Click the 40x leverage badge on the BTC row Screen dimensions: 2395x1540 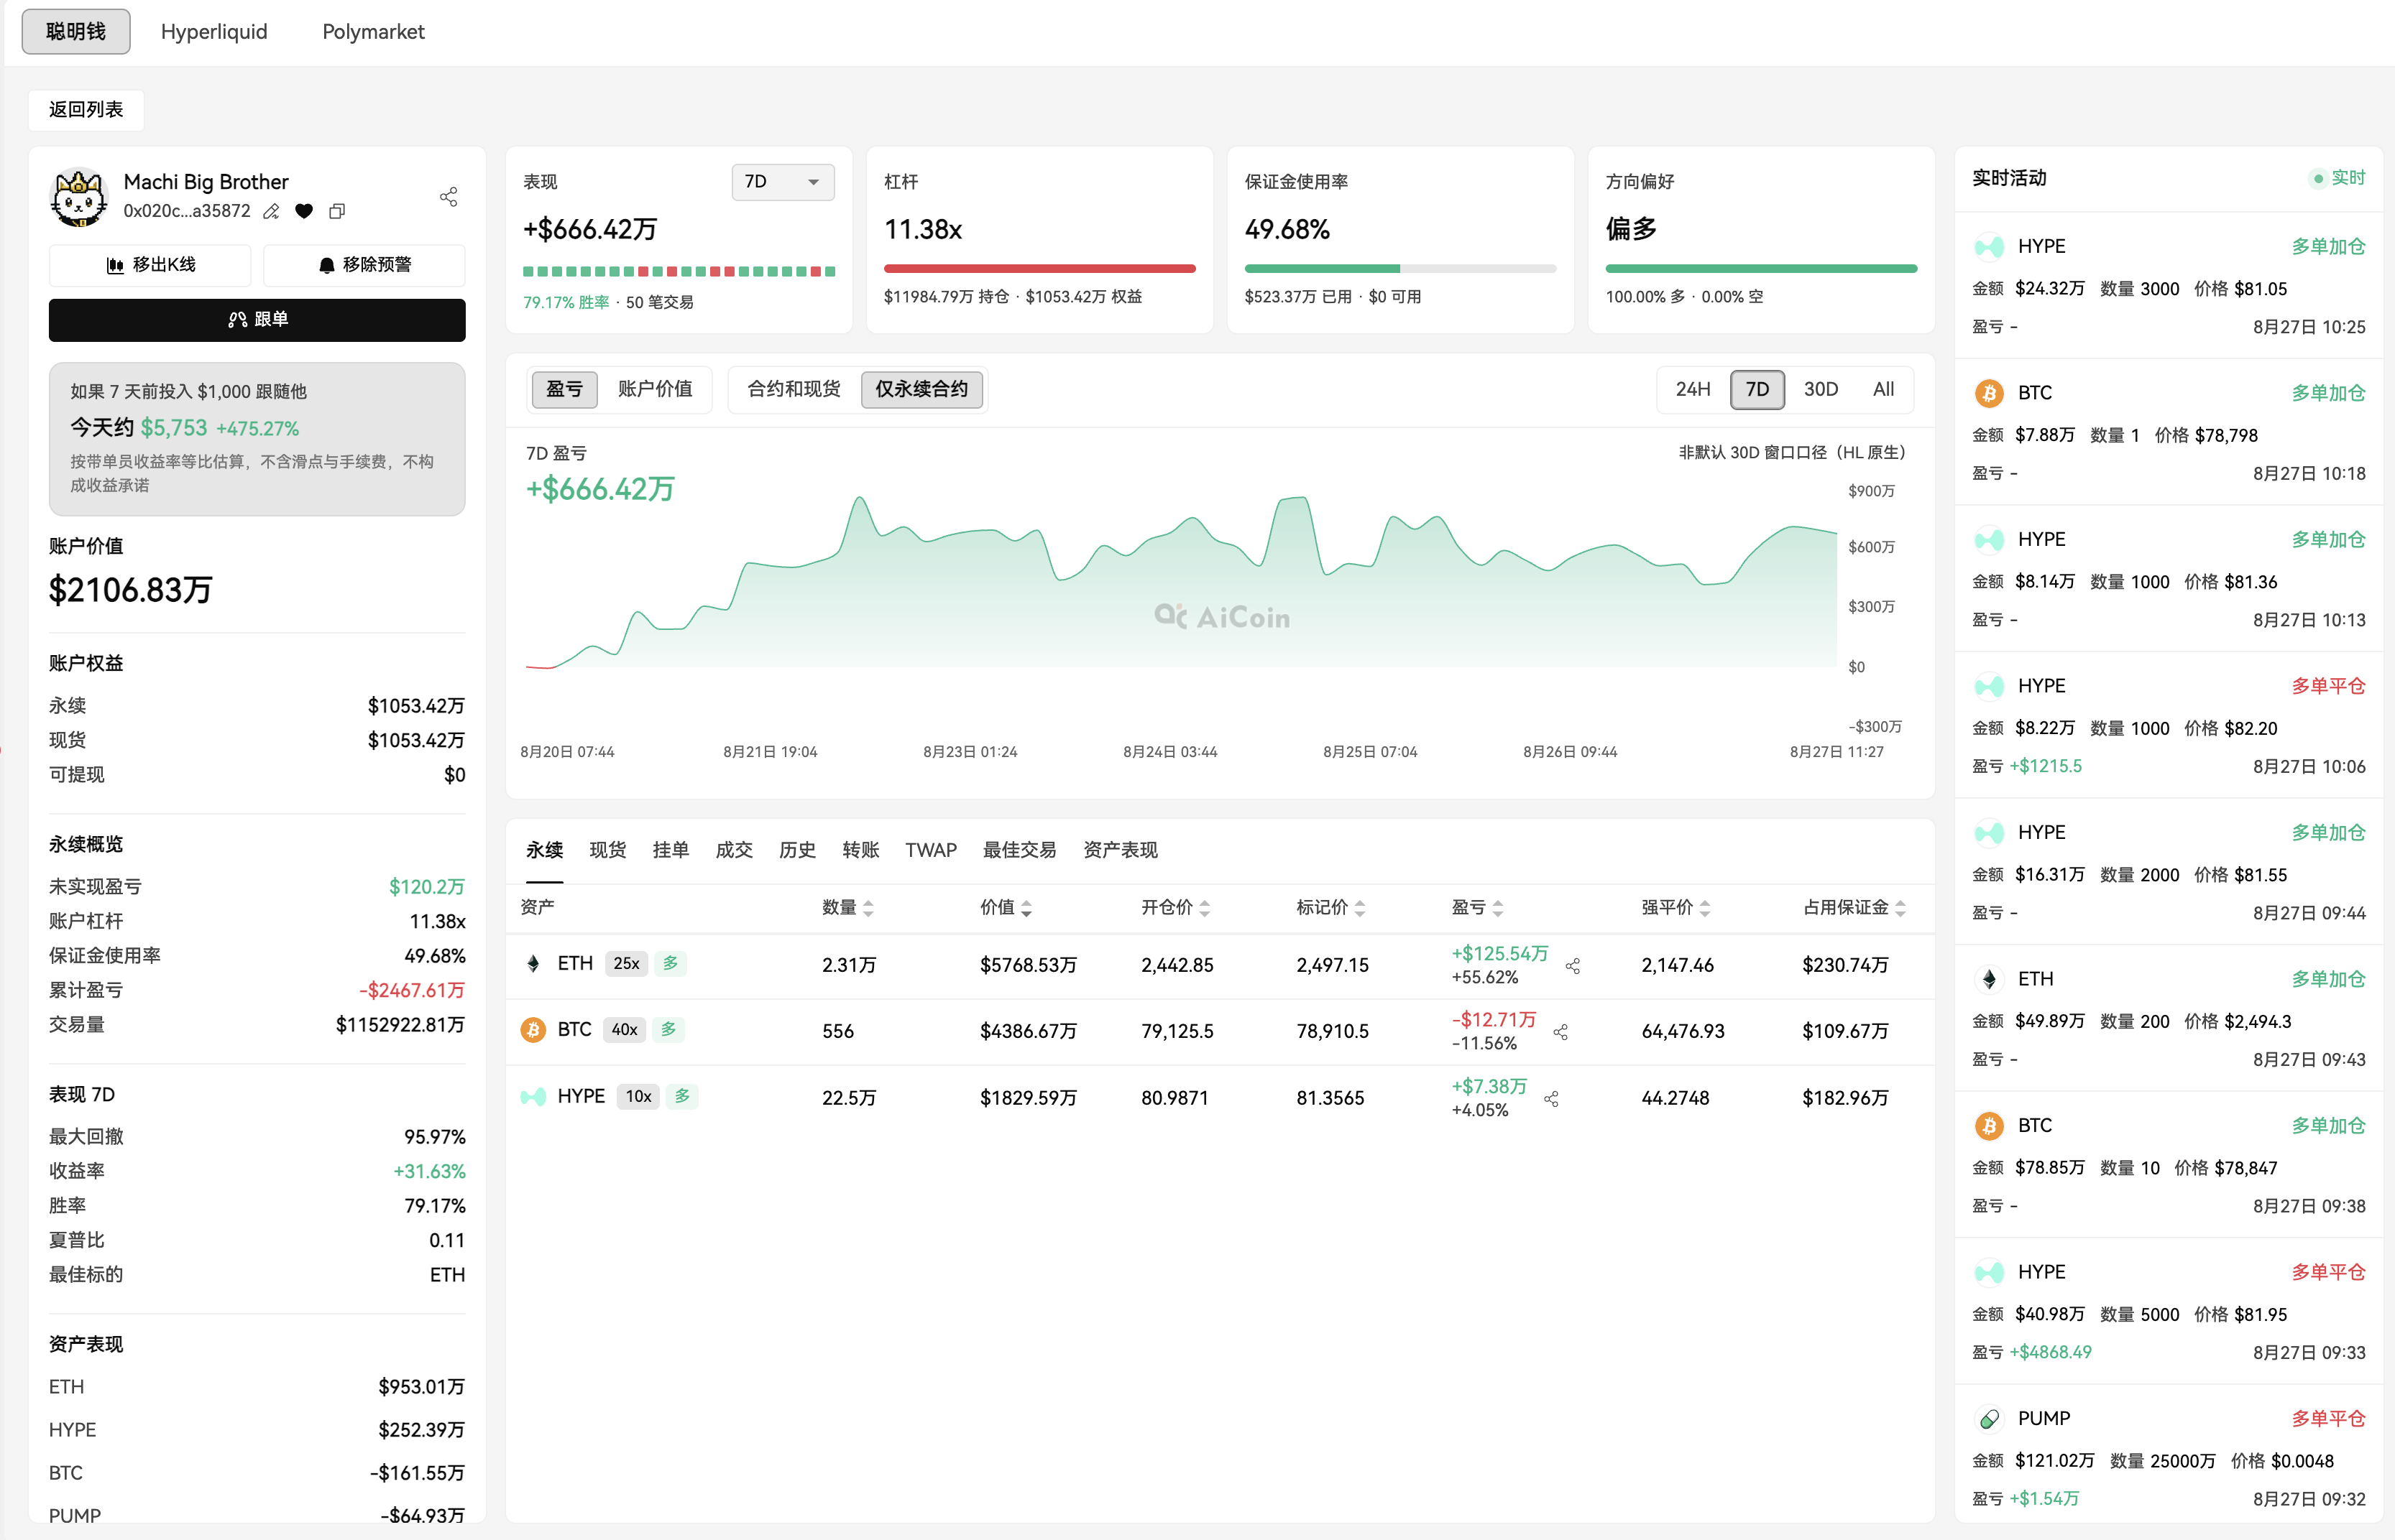tap(624, 1030)
